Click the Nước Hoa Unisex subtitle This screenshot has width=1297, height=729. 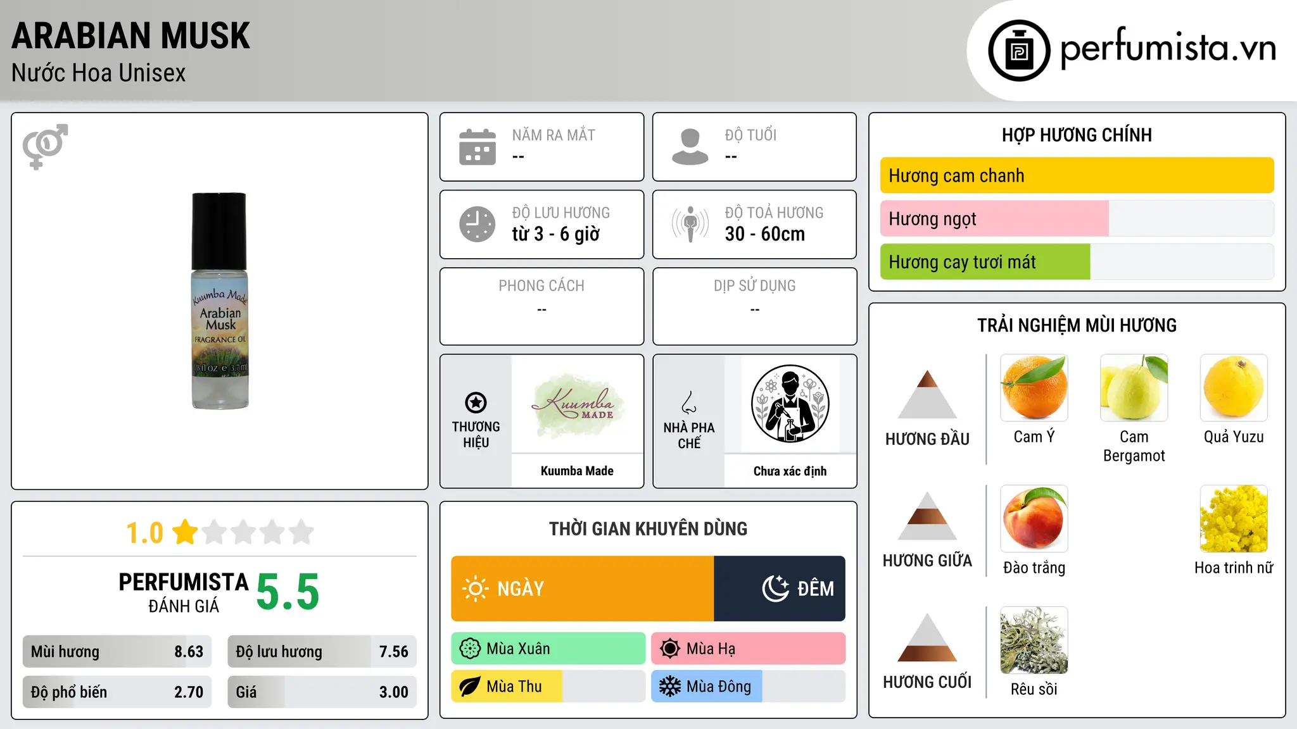pos(99,73)
